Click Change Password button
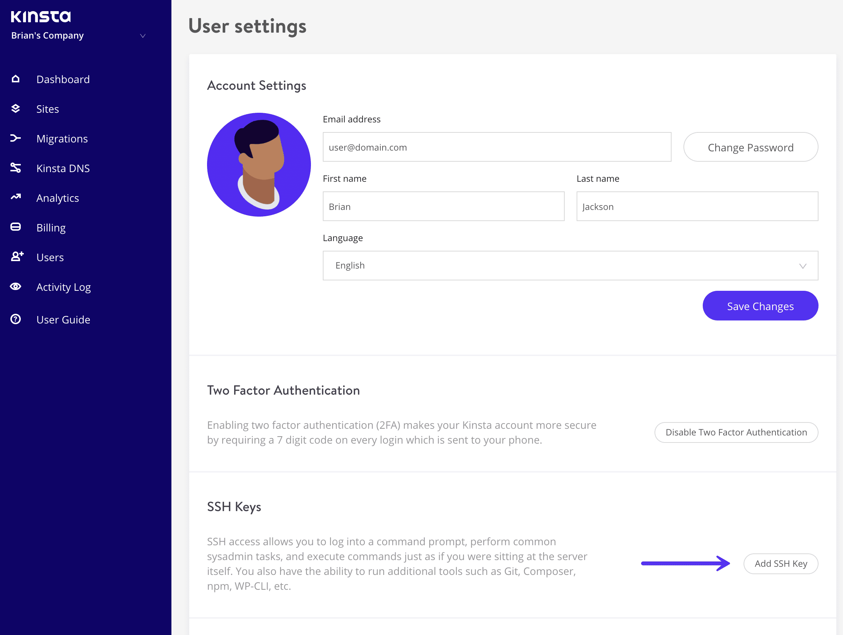843x635 pixels. click(x=750, y=147)
